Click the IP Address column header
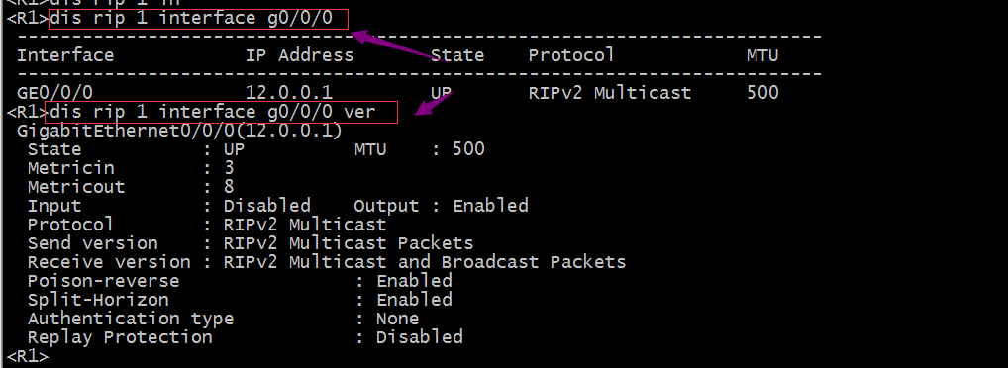 click(x=300, y=55)
